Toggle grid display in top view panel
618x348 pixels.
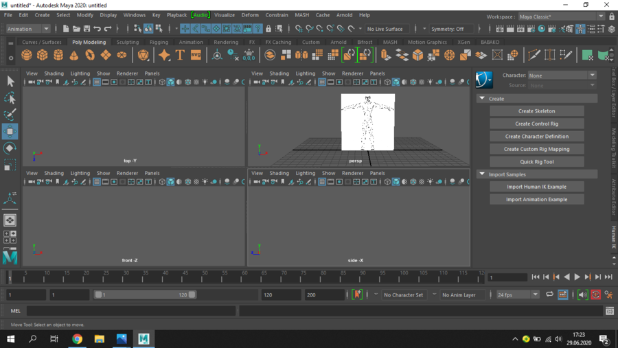pyautogui.click(x=97, y=82)
